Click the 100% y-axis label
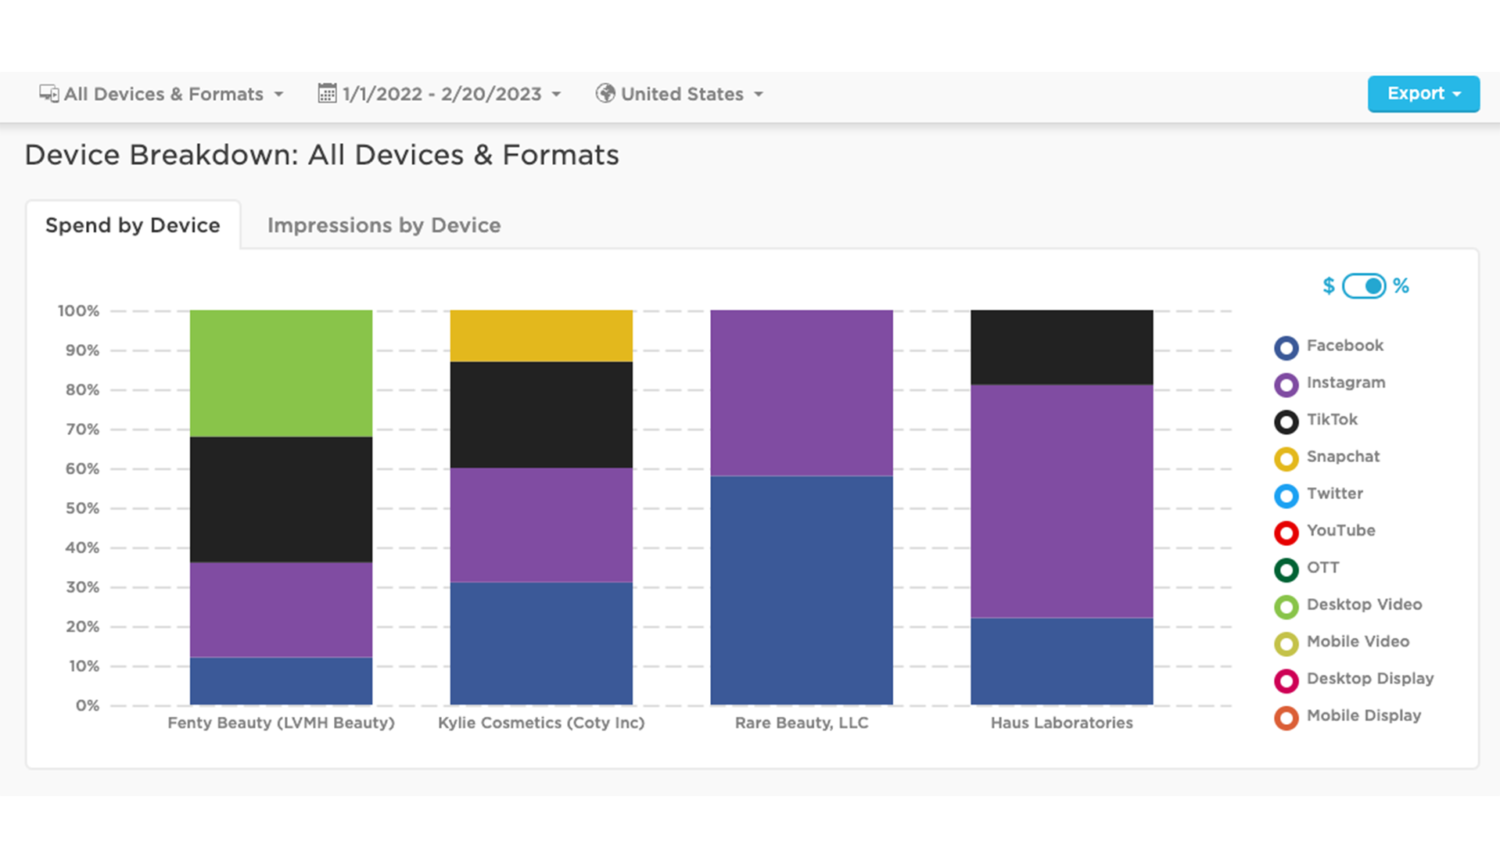Image resolution: width=1500 pixels, height=868 pixels. pyautogui.click(x=78, y=311)
